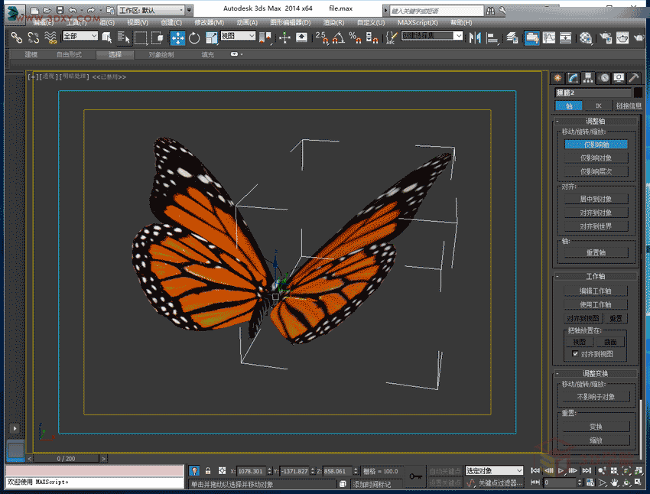
Task: Open Render Setup teapot icon
Action: tap(606, 37)
